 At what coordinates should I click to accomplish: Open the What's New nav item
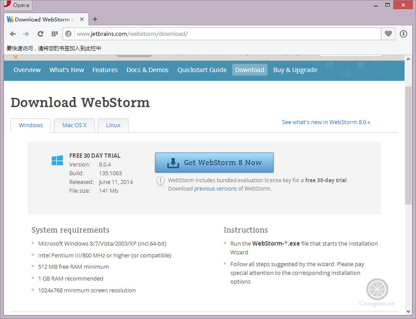coord(67,70)
